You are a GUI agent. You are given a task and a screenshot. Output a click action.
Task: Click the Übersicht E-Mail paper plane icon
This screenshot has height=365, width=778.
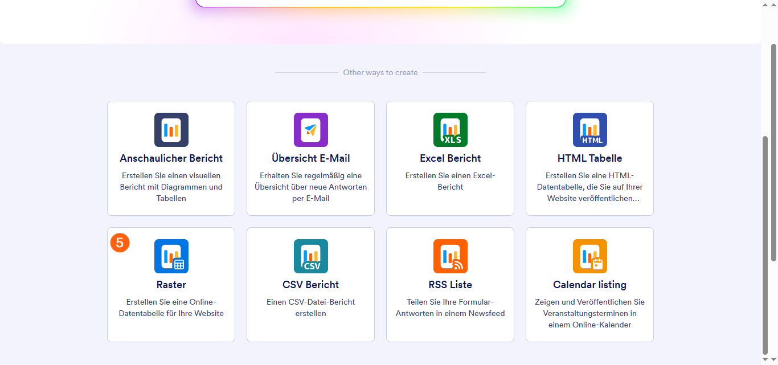310,130
